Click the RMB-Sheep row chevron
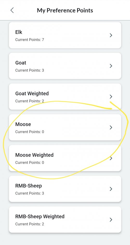 [x=111, y=189]
